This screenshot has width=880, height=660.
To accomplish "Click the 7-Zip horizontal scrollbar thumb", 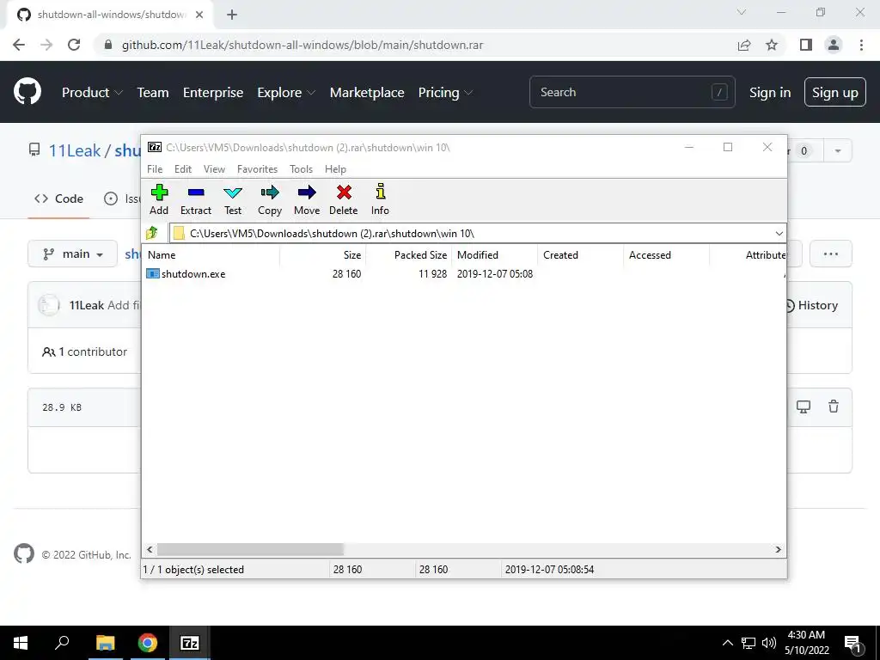I will 250,549.
